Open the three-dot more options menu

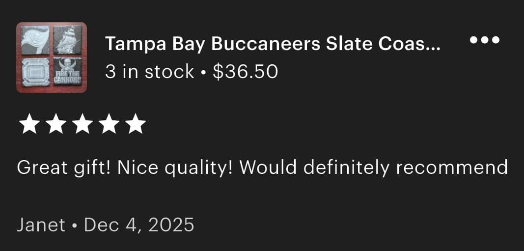(x=485, y=40)
